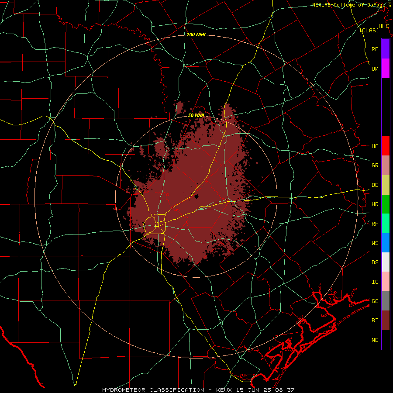Click the RF legend label
Screen dimensions: 393x393
(x=375, y=49)
